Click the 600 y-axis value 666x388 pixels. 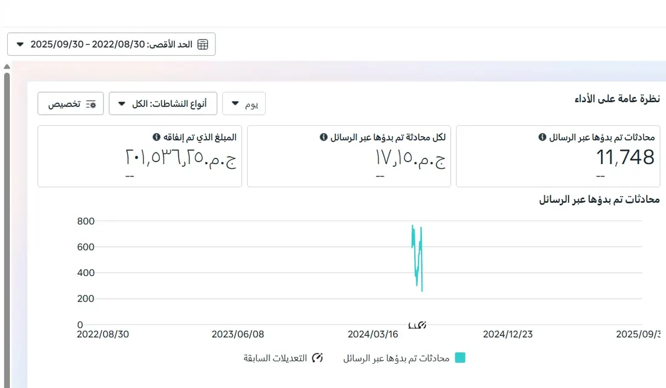click(x=86, y=247)
